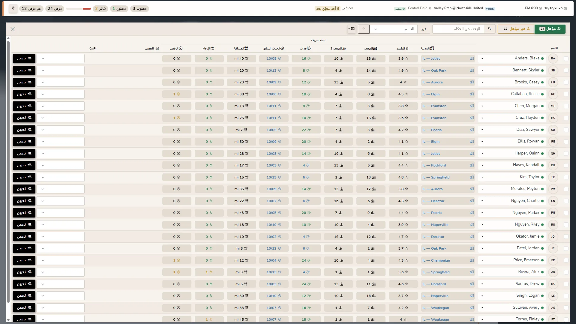Check the box for Sullivan, Avery

pos(566,308)
